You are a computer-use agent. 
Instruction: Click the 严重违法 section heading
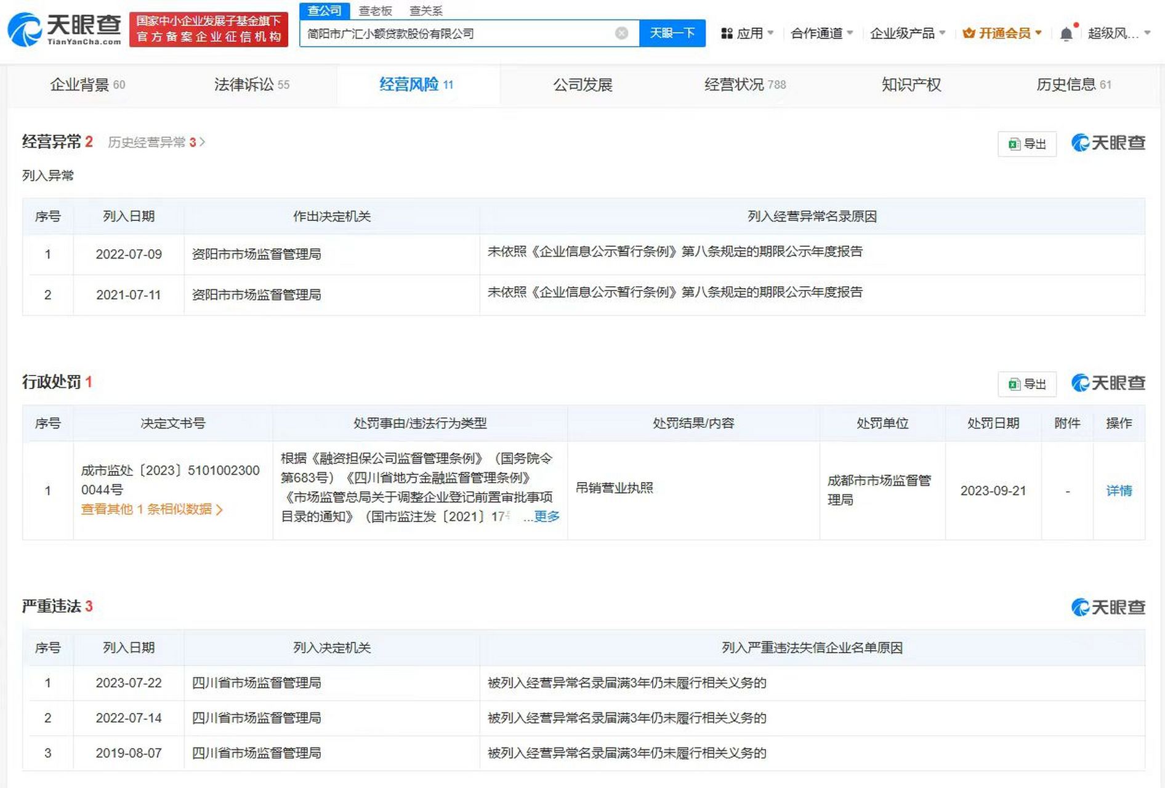[x=51, y=606]
